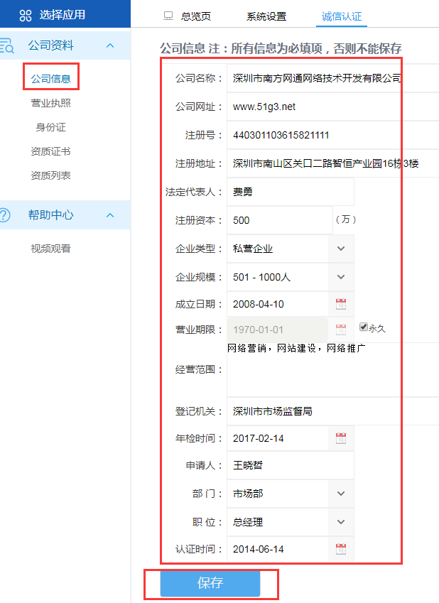The height and width of the screenshot is (603, 439).
Task: Open the 企业类型 dropdown
Action: pos(341,249)
